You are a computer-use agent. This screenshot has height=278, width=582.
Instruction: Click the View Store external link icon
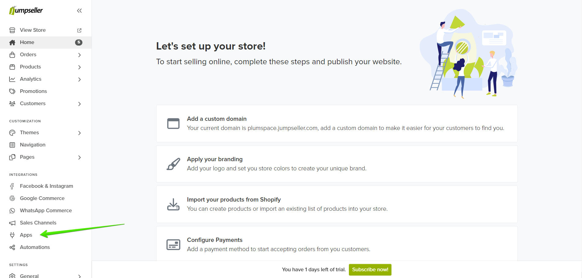79,30
